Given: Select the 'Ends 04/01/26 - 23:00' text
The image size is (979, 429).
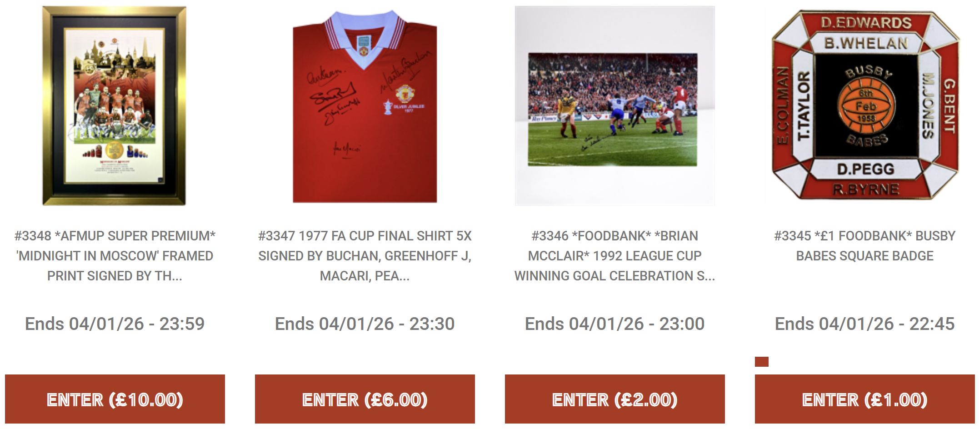Looking at the screenshot, I should click(x=615, y=324).
